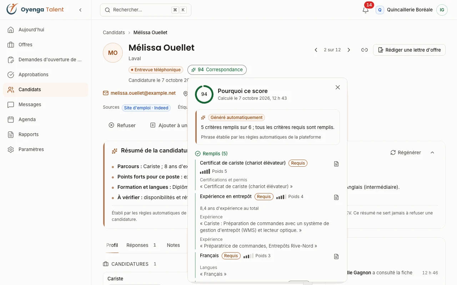
Task: Click the 94 score ring
Action: coord(204,94)
